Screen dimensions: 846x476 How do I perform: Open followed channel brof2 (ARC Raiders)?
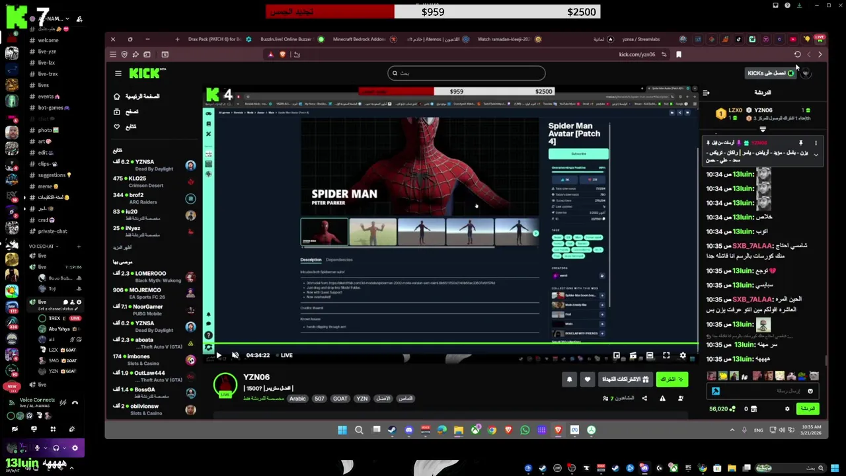[x=155, y=198]
